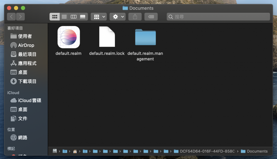Open 網路 in the sidebar

26,137
